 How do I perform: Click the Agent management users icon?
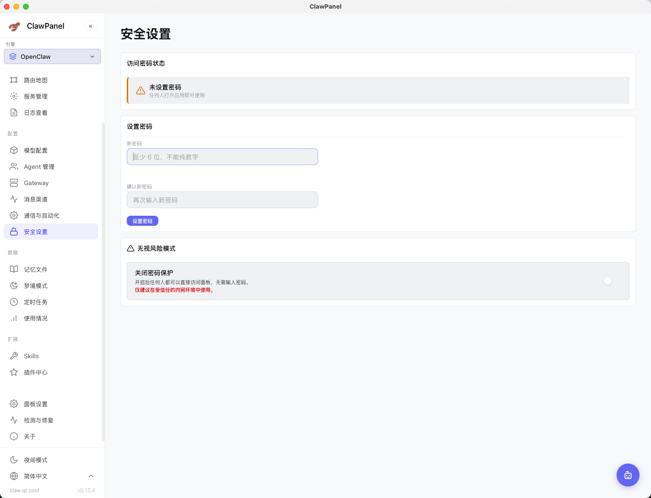coord(14,166)
